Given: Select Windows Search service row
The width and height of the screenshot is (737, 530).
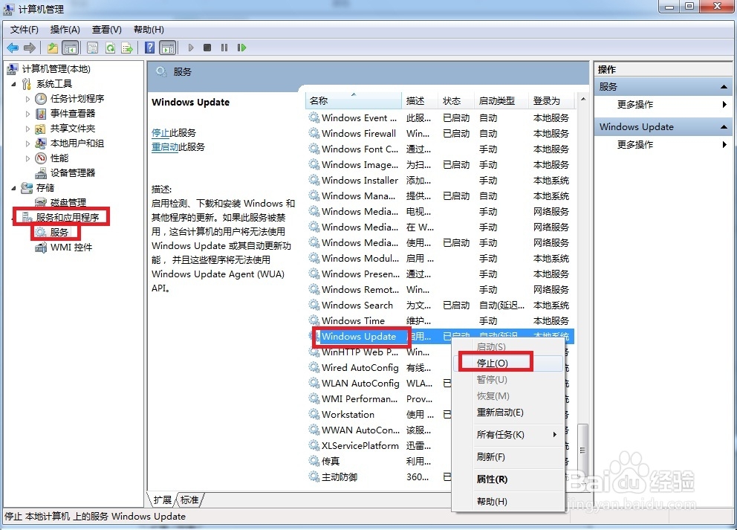Looking at the screenshot, I should [x=441, y=306].
